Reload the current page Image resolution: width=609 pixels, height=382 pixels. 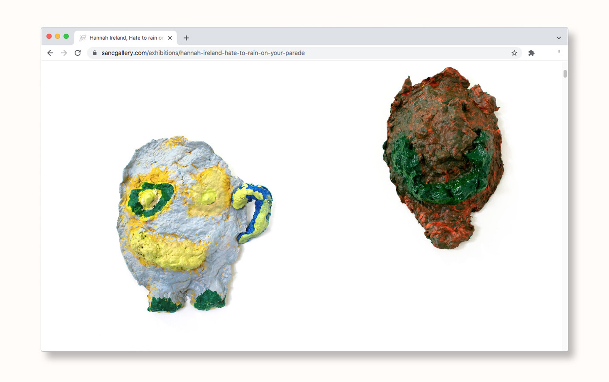pyautogui.click(x=78, y=53)
